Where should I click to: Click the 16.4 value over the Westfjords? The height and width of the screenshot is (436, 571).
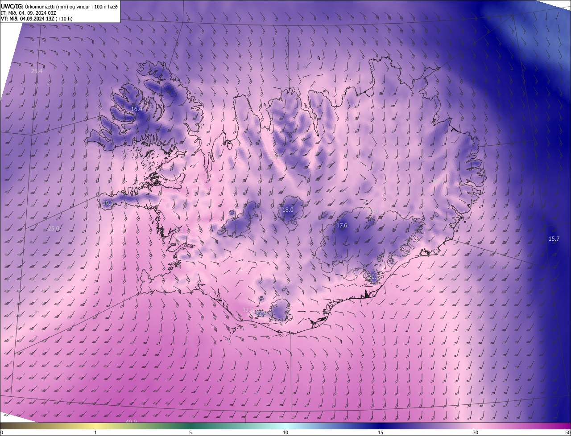[x=137, y=109]
